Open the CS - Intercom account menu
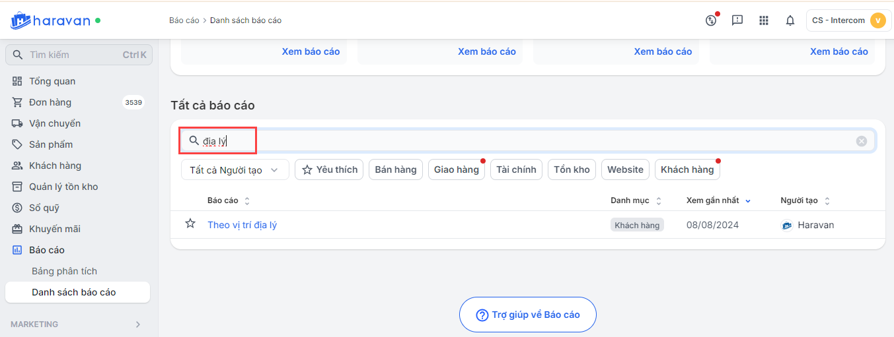This screenshot has width=894, height=337. point(848,20)
